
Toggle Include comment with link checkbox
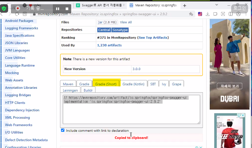pos(63,130)
